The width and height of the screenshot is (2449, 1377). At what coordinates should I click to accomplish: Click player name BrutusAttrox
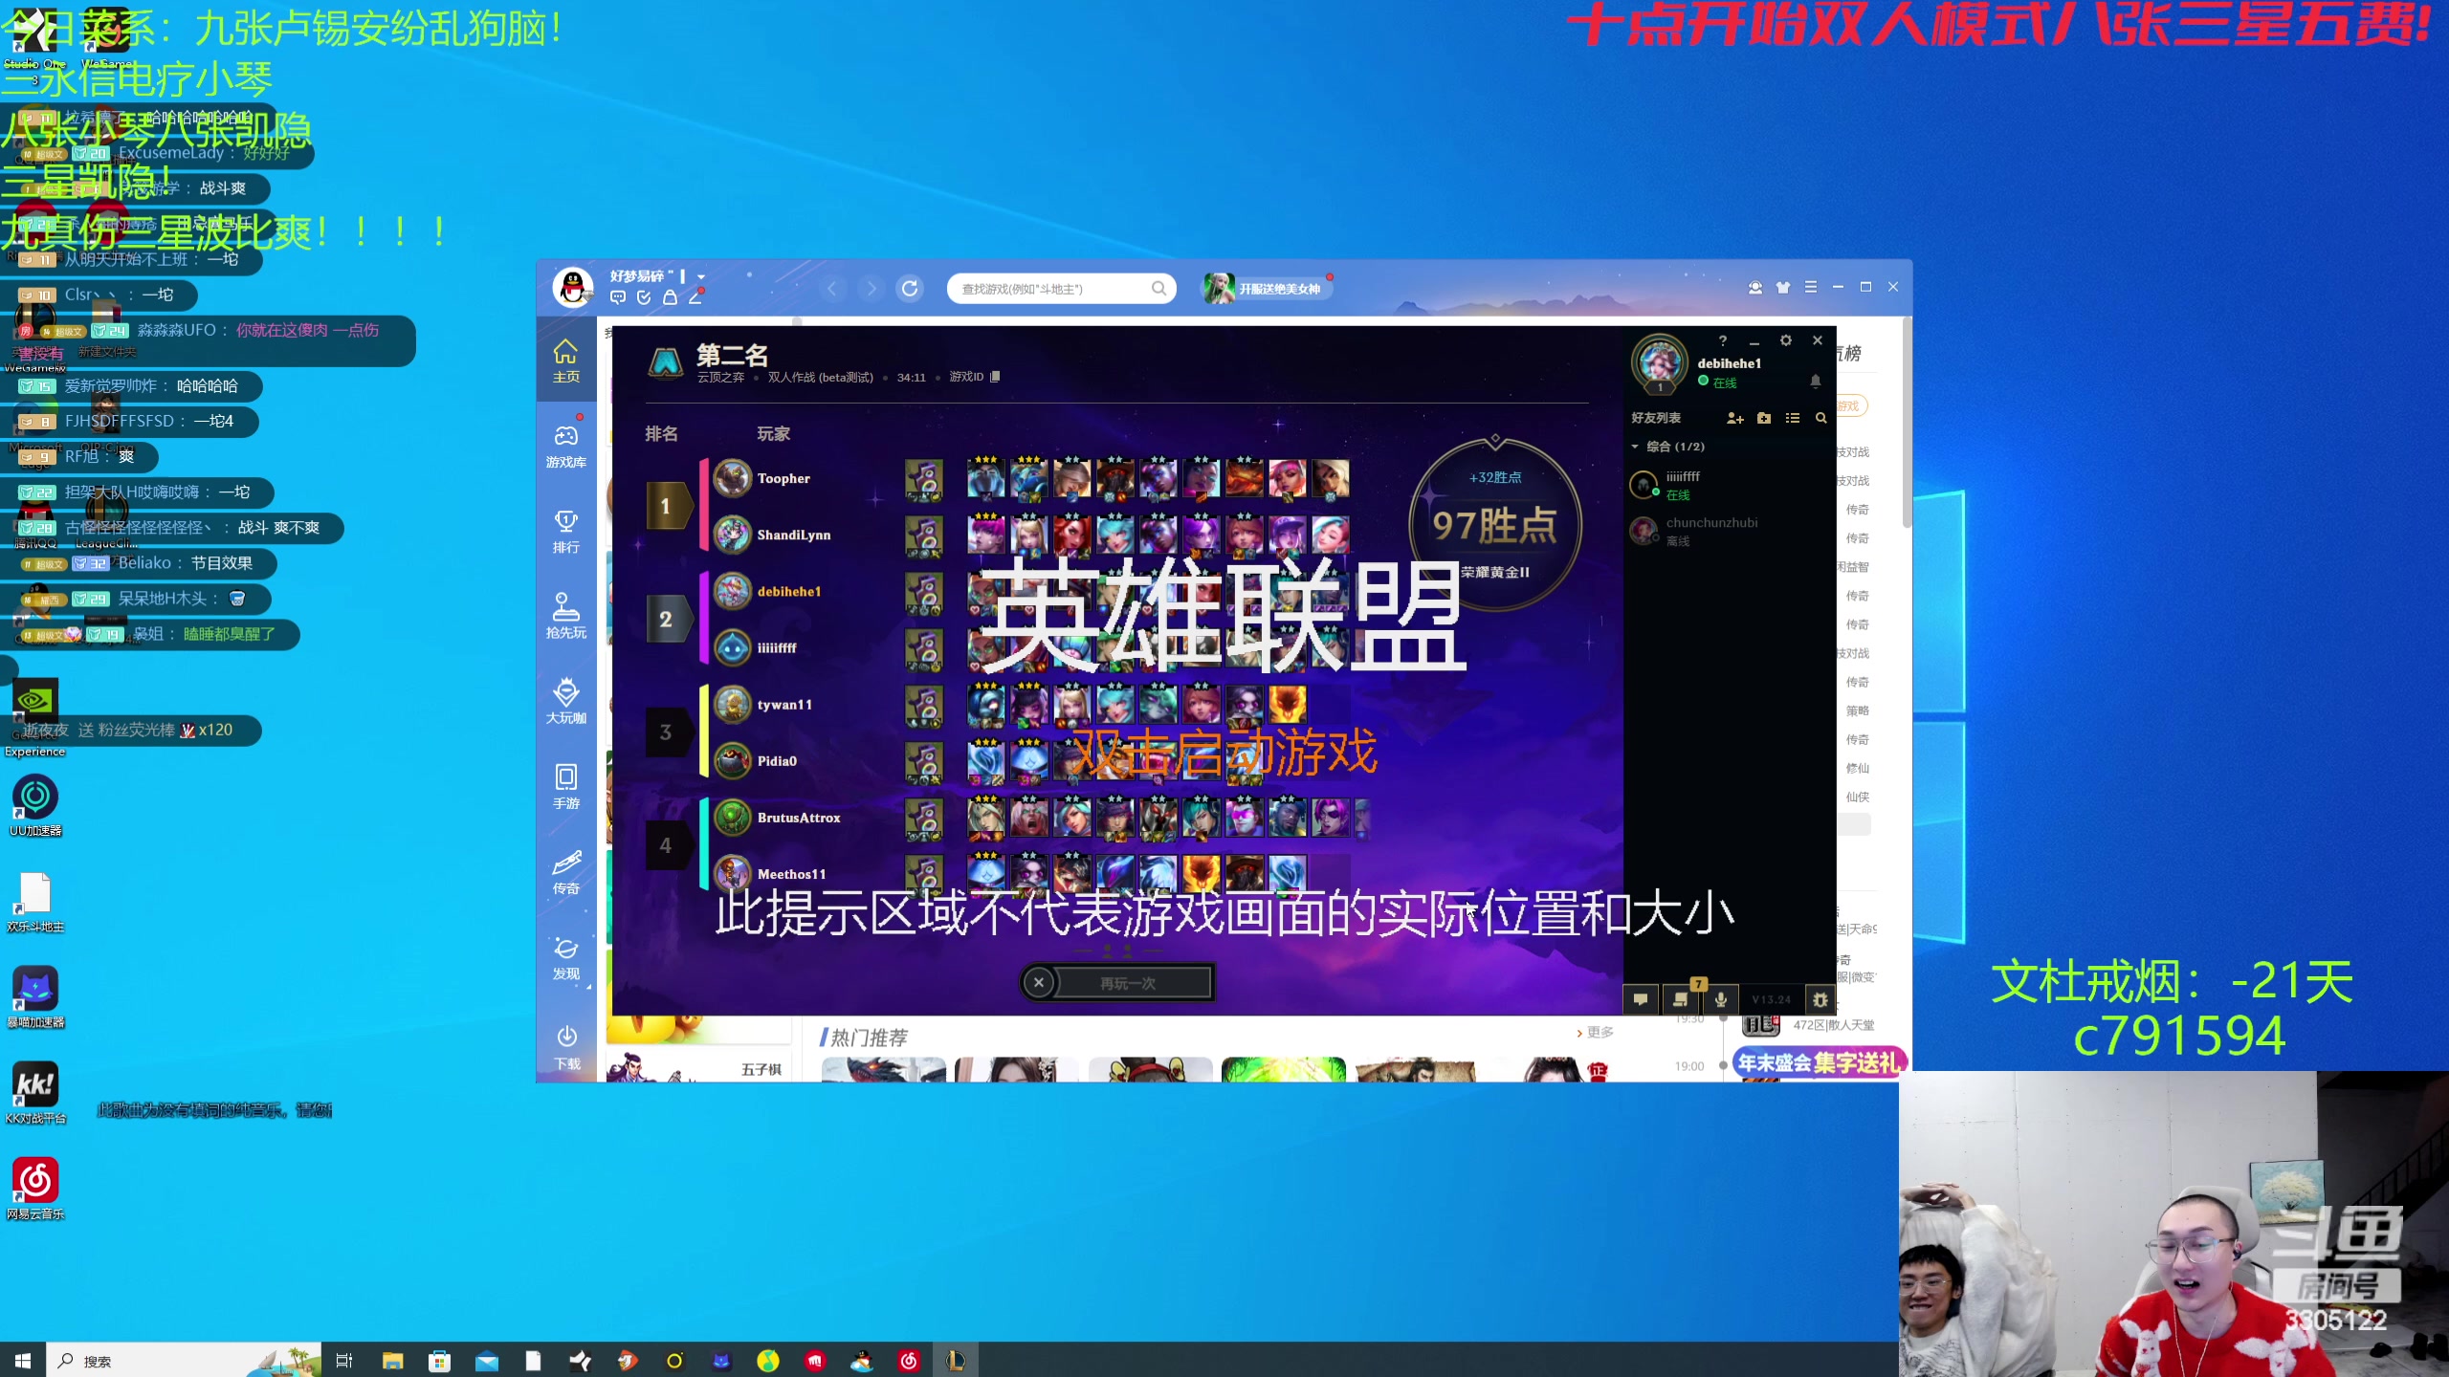point(799,818)
